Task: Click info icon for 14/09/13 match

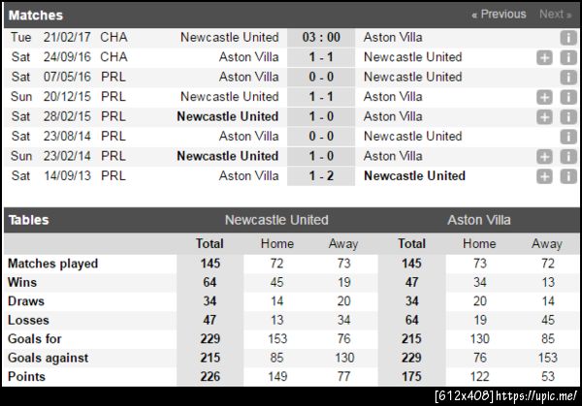Action: pos(567,176)
